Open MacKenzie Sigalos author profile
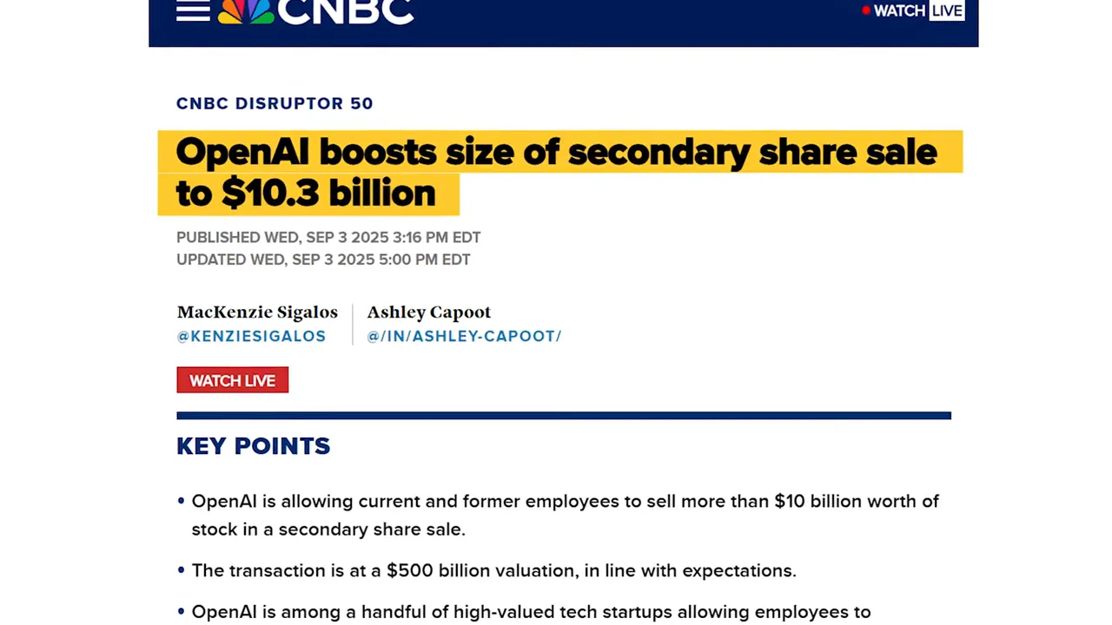Viewport: 1112px width, 625px height. (257, 312)
